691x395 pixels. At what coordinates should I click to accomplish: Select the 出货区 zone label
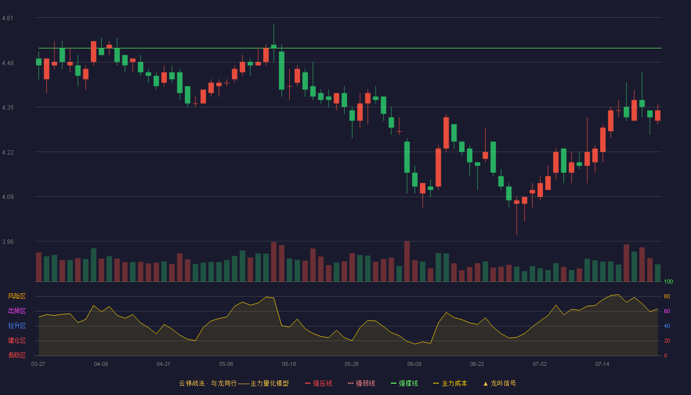coord(17,311)
